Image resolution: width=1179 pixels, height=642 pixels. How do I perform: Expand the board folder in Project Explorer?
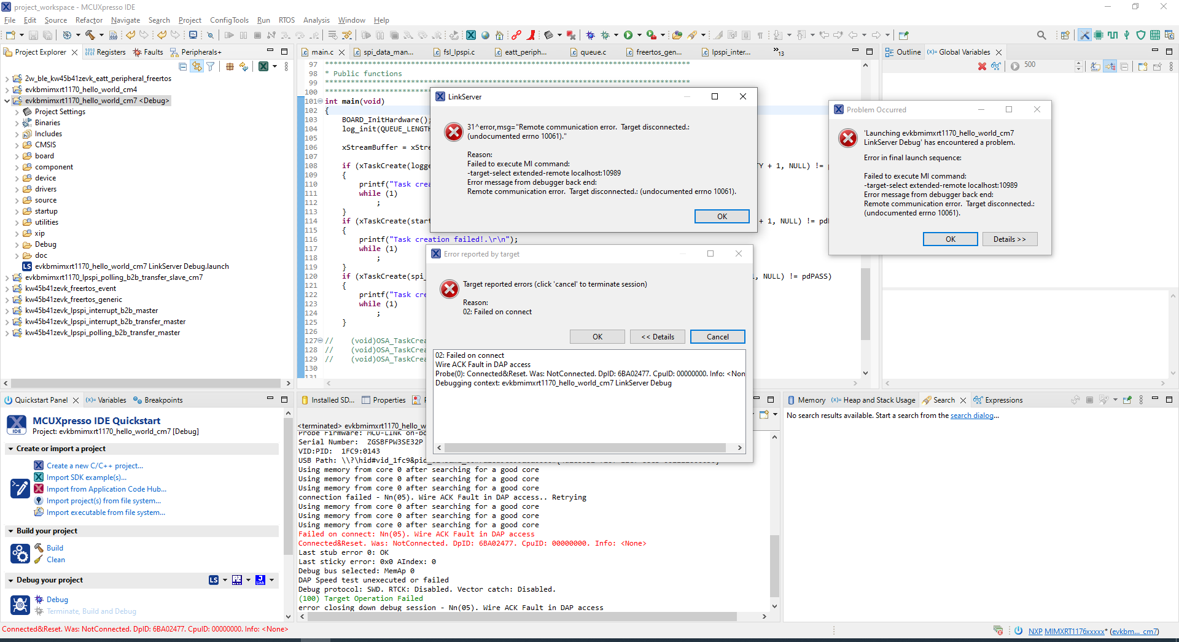click(17, 155)
